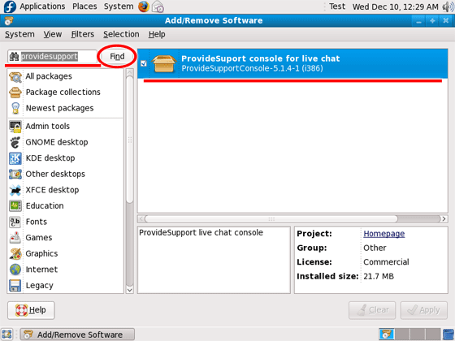
Task: Open the View menu
Action: point(53,34)
